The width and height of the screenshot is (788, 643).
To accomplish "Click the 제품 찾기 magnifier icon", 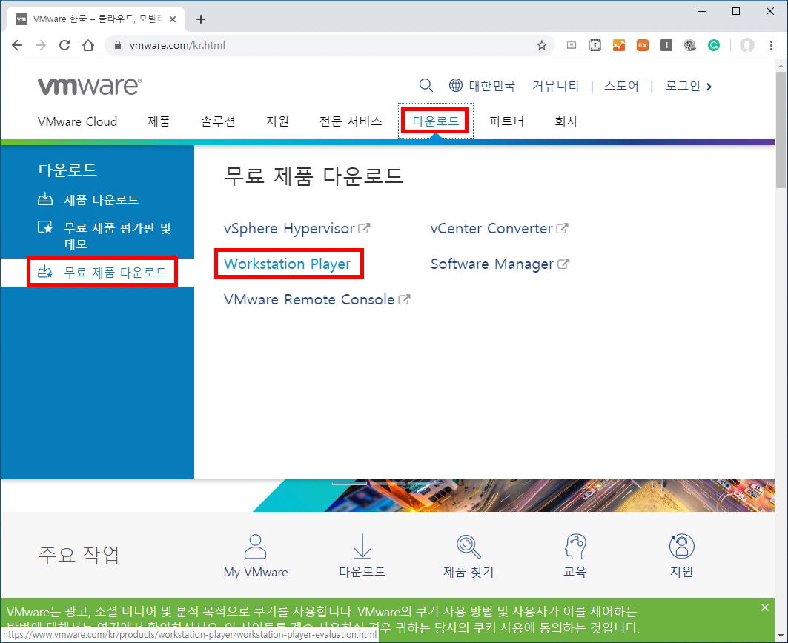I will click(x=468, y=544).
